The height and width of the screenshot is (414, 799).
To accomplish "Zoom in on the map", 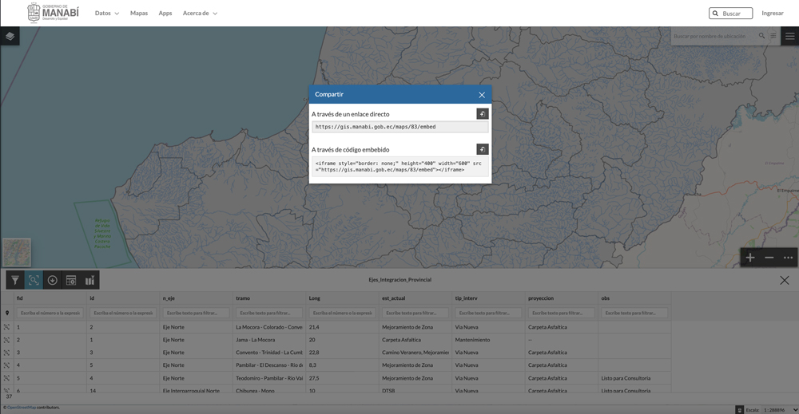I will (750, 258).
